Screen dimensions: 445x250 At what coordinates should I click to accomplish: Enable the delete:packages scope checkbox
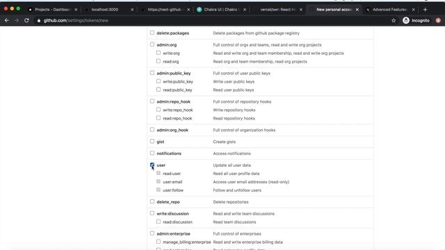(x=152, y=33)
